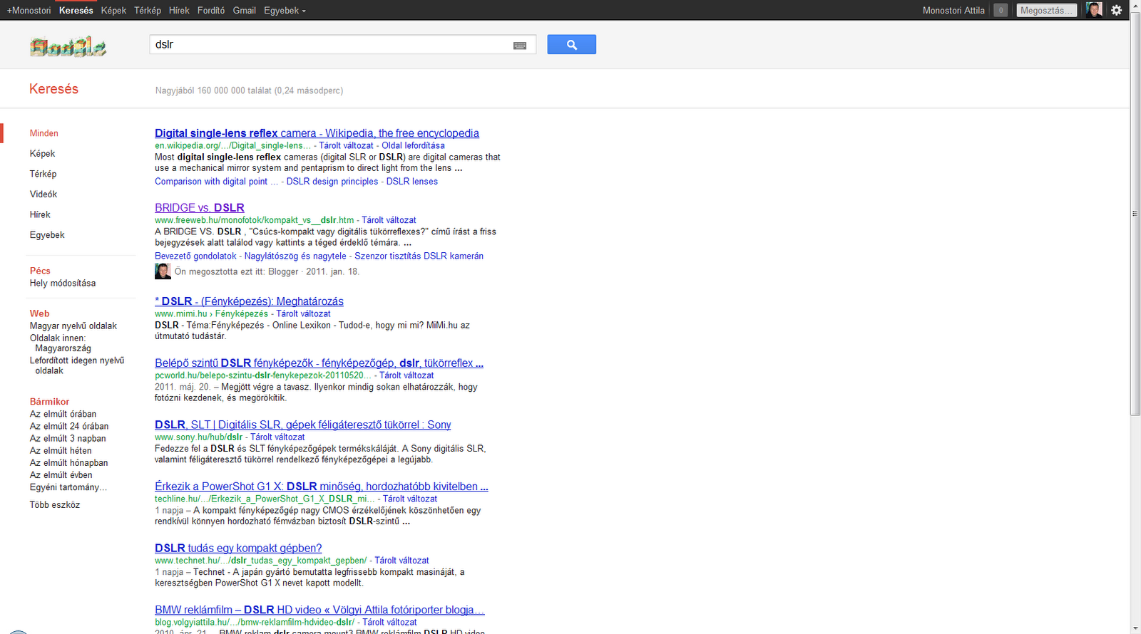The width and height of the screenshot is (1141, 634).
Task: Open BMW reklámfilm DSLR HD video result
Action: coord(319,610)
